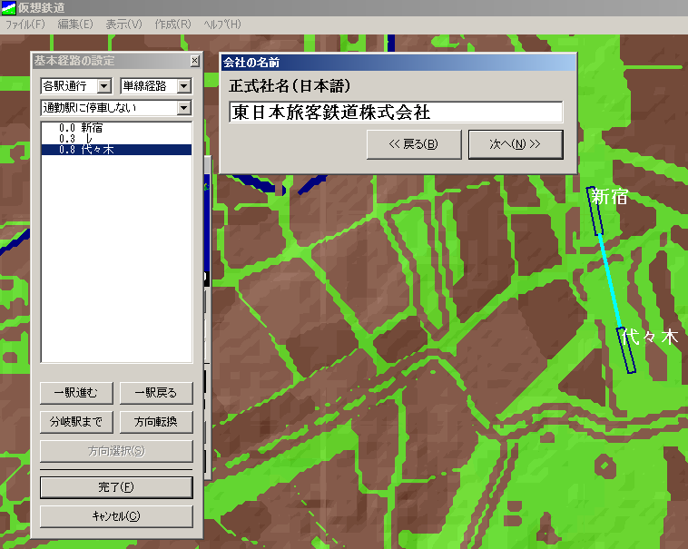The height and width of the screenshot is (549, 688).
Task: Click the 一駅進む button
Action: tap(76, 393)
